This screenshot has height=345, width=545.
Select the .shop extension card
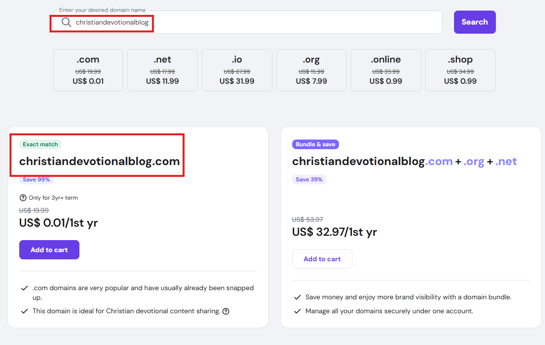(460, 70)
